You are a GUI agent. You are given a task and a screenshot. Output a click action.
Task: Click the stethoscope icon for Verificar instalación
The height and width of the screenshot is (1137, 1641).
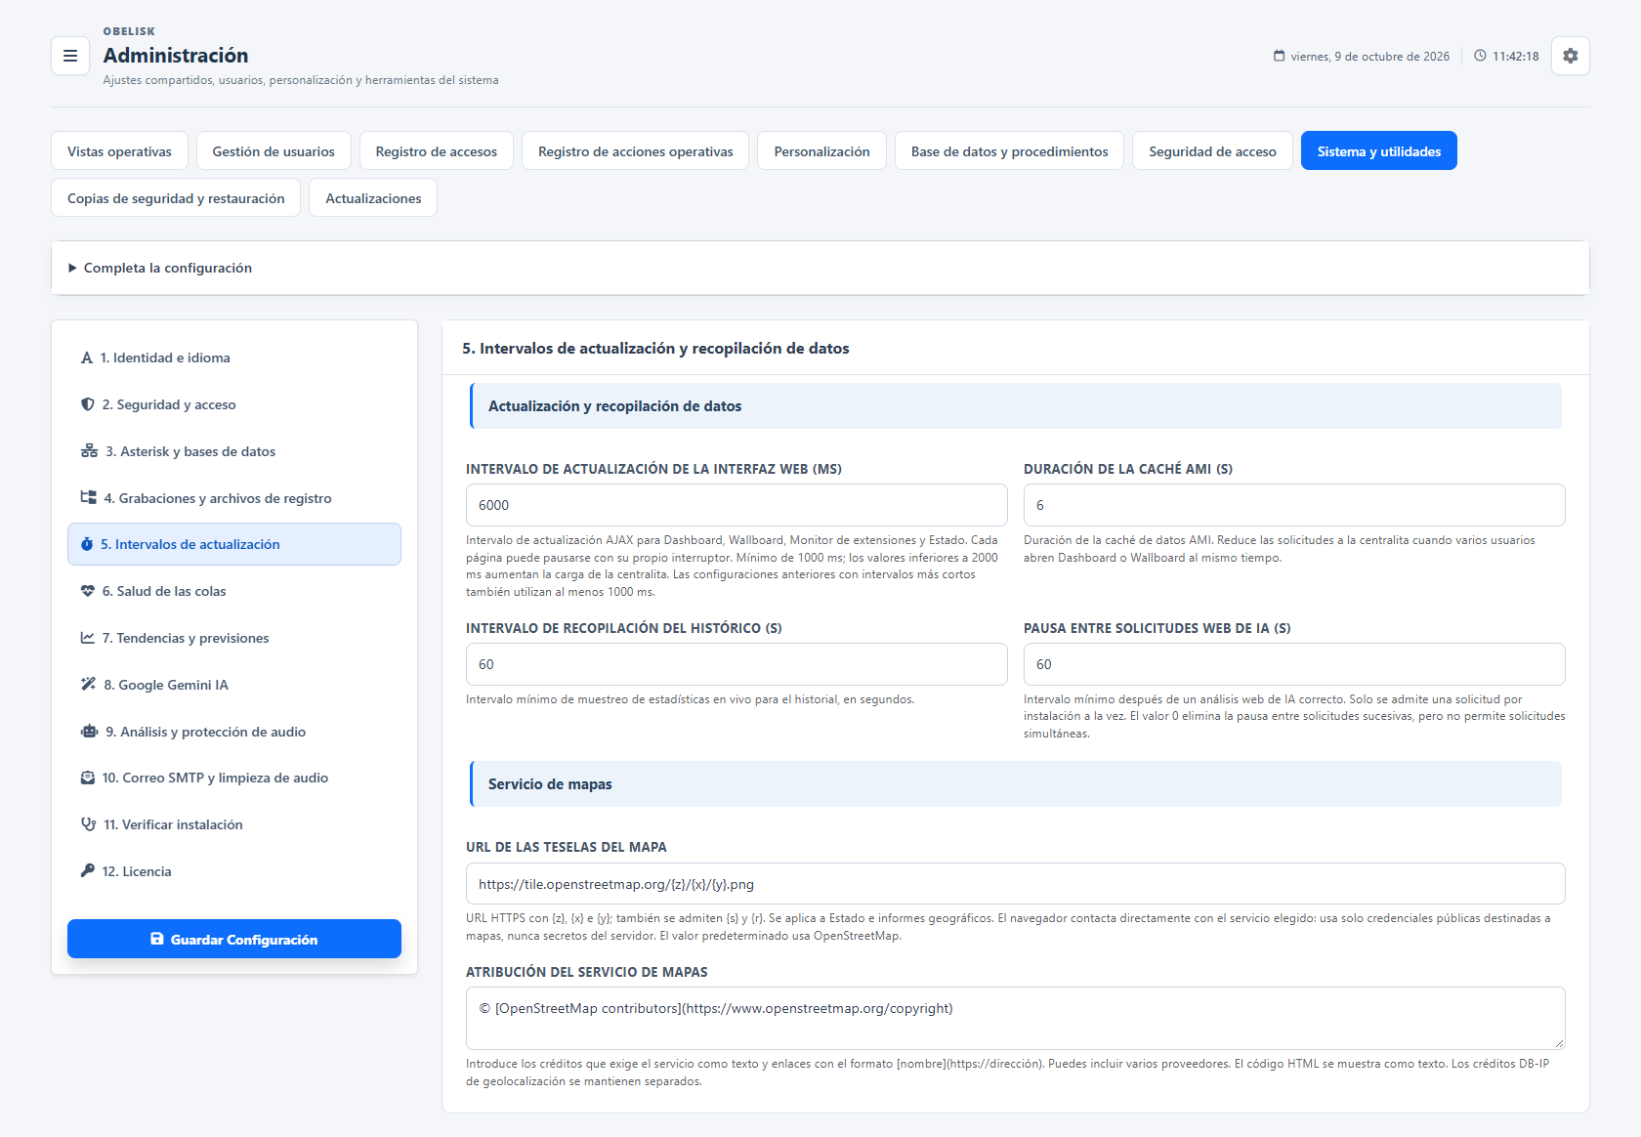point(88,824)
